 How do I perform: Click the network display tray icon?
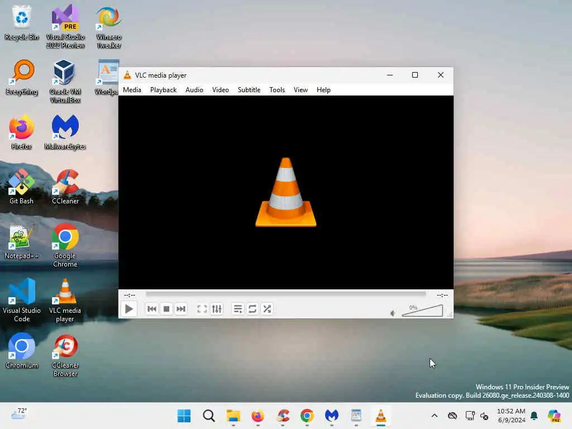pos(470,416)
